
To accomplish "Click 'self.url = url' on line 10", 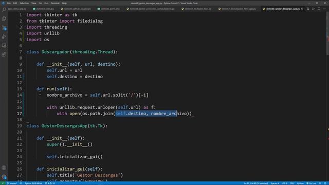I will coord(64,70).
